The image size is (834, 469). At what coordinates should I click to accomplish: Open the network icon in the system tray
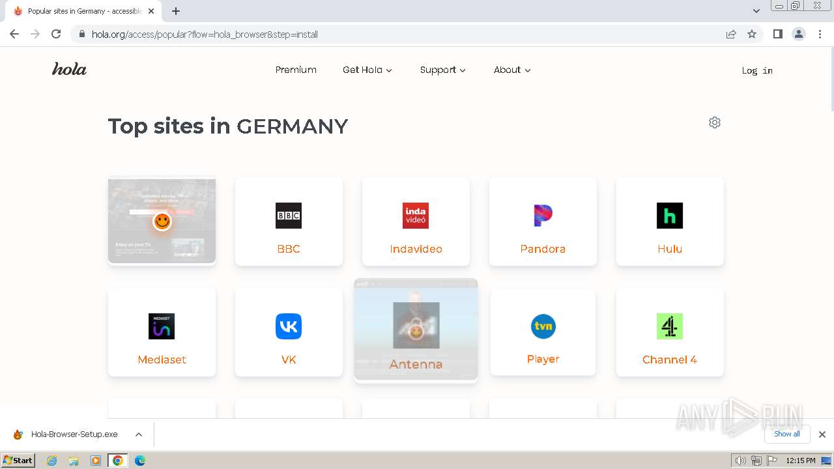pos(756,461)
